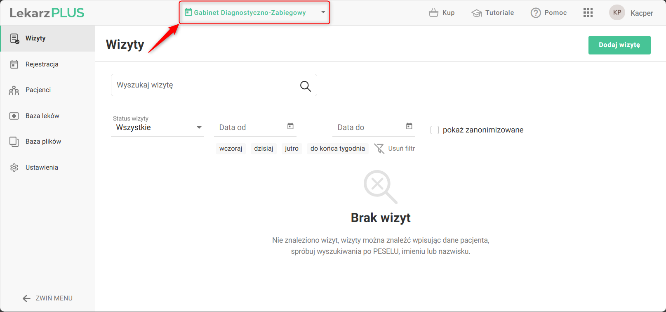Click the KP user avatar

pyautogui.click(x=617, y=13)
